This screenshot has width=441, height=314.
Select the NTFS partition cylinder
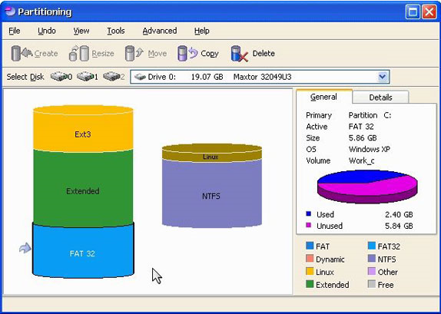coord(212,194)
